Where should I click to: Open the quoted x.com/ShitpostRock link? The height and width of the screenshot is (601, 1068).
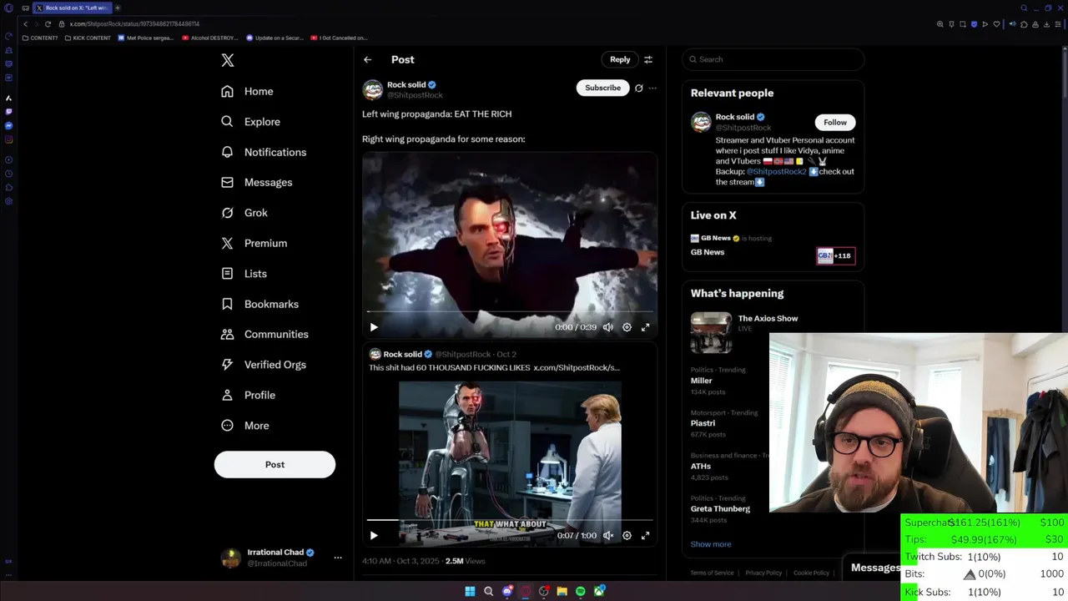coord(577,367)
